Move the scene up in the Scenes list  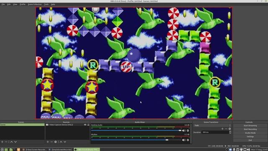click(x=11, y=142)
